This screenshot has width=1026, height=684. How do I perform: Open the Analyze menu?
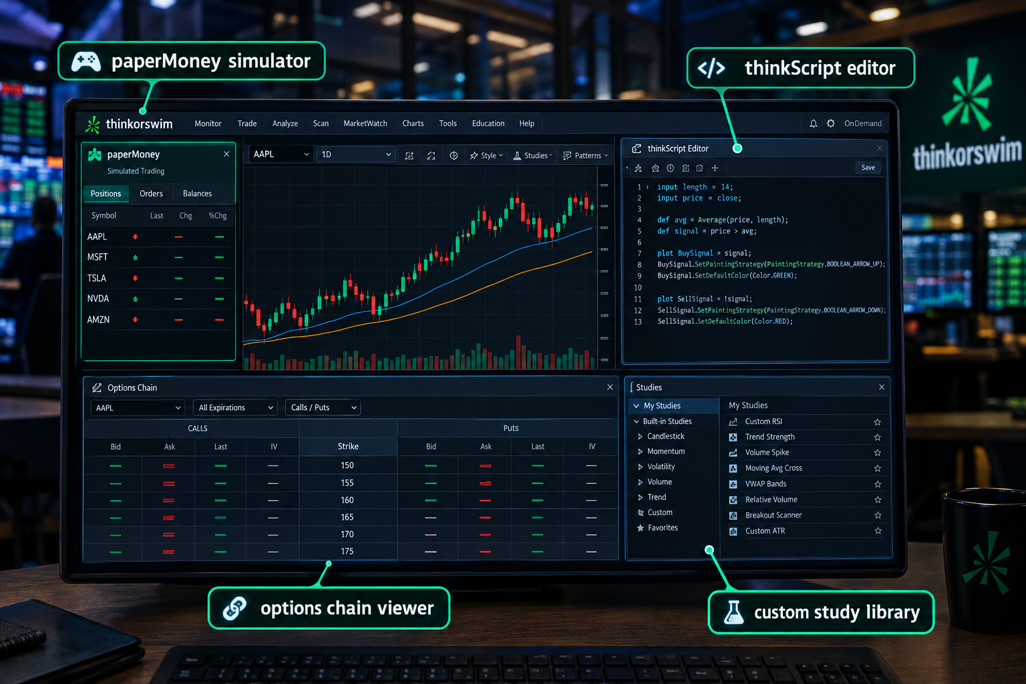click(285, 124)
